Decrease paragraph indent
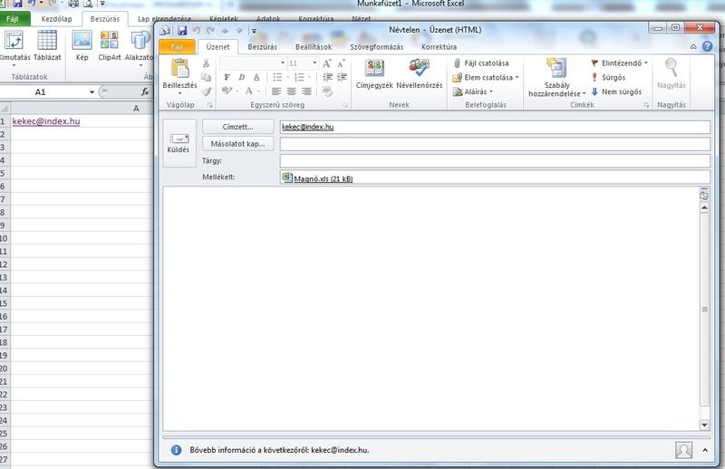 327,77
